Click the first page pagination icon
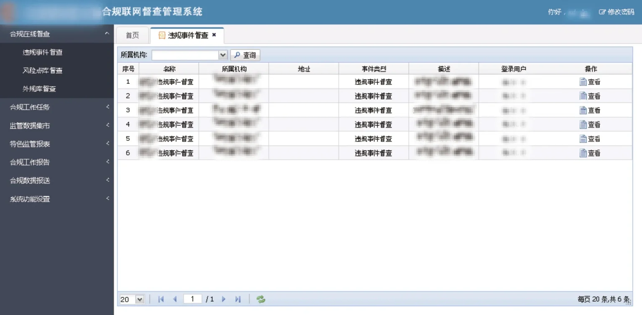Viewport: 642px width, 315px height. 161,299
